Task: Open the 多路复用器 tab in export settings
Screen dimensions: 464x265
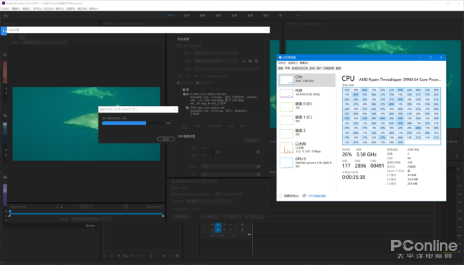Action: [213, 126]
